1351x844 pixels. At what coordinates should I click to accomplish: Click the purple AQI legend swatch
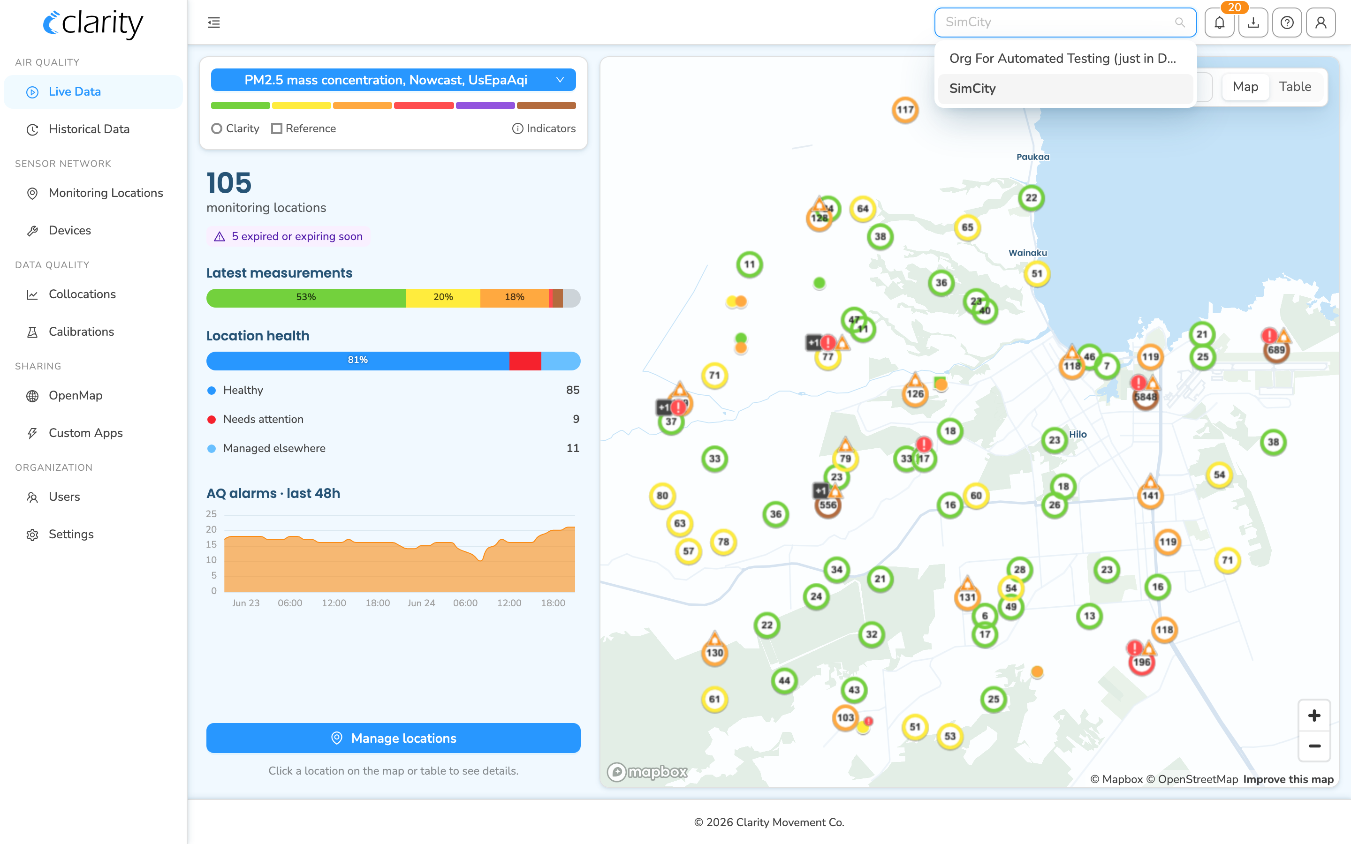485,105
